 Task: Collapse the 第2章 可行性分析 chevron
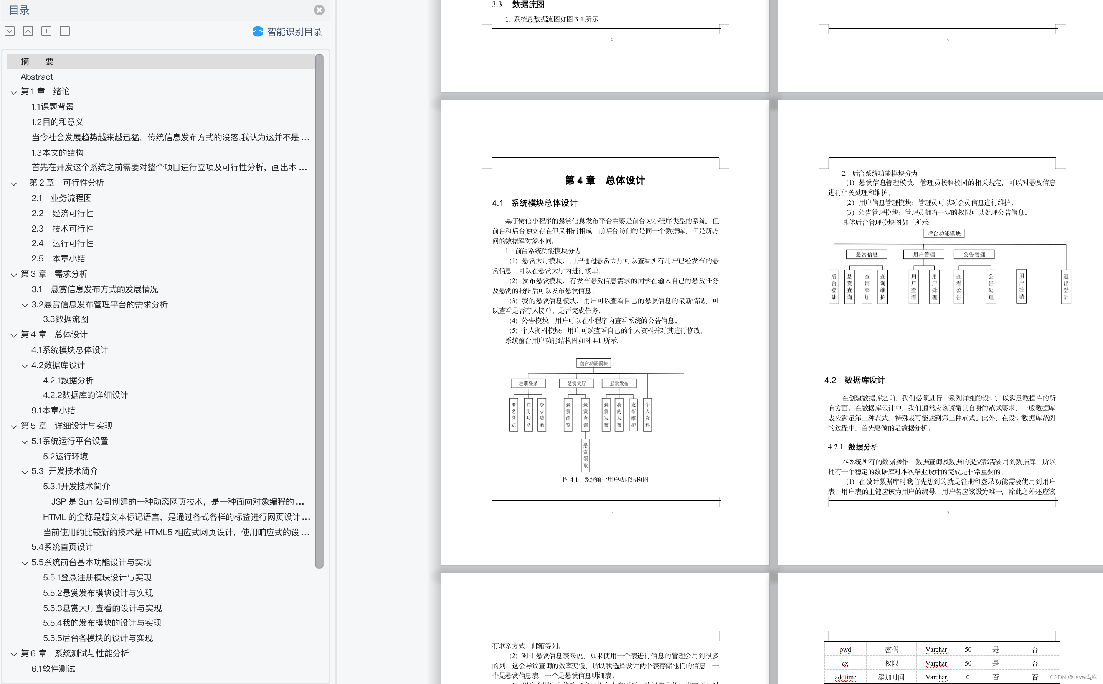[x=13, y=183]
